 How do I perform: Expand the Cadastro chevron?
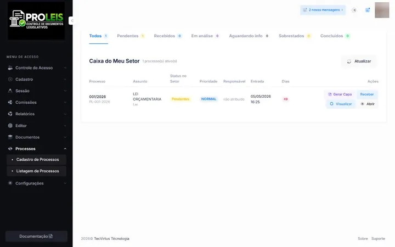[x=65, y=80]
